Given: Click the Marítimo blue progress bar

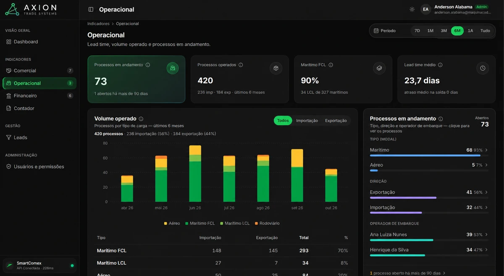Looking at the screenshot, I should point(425,155).
